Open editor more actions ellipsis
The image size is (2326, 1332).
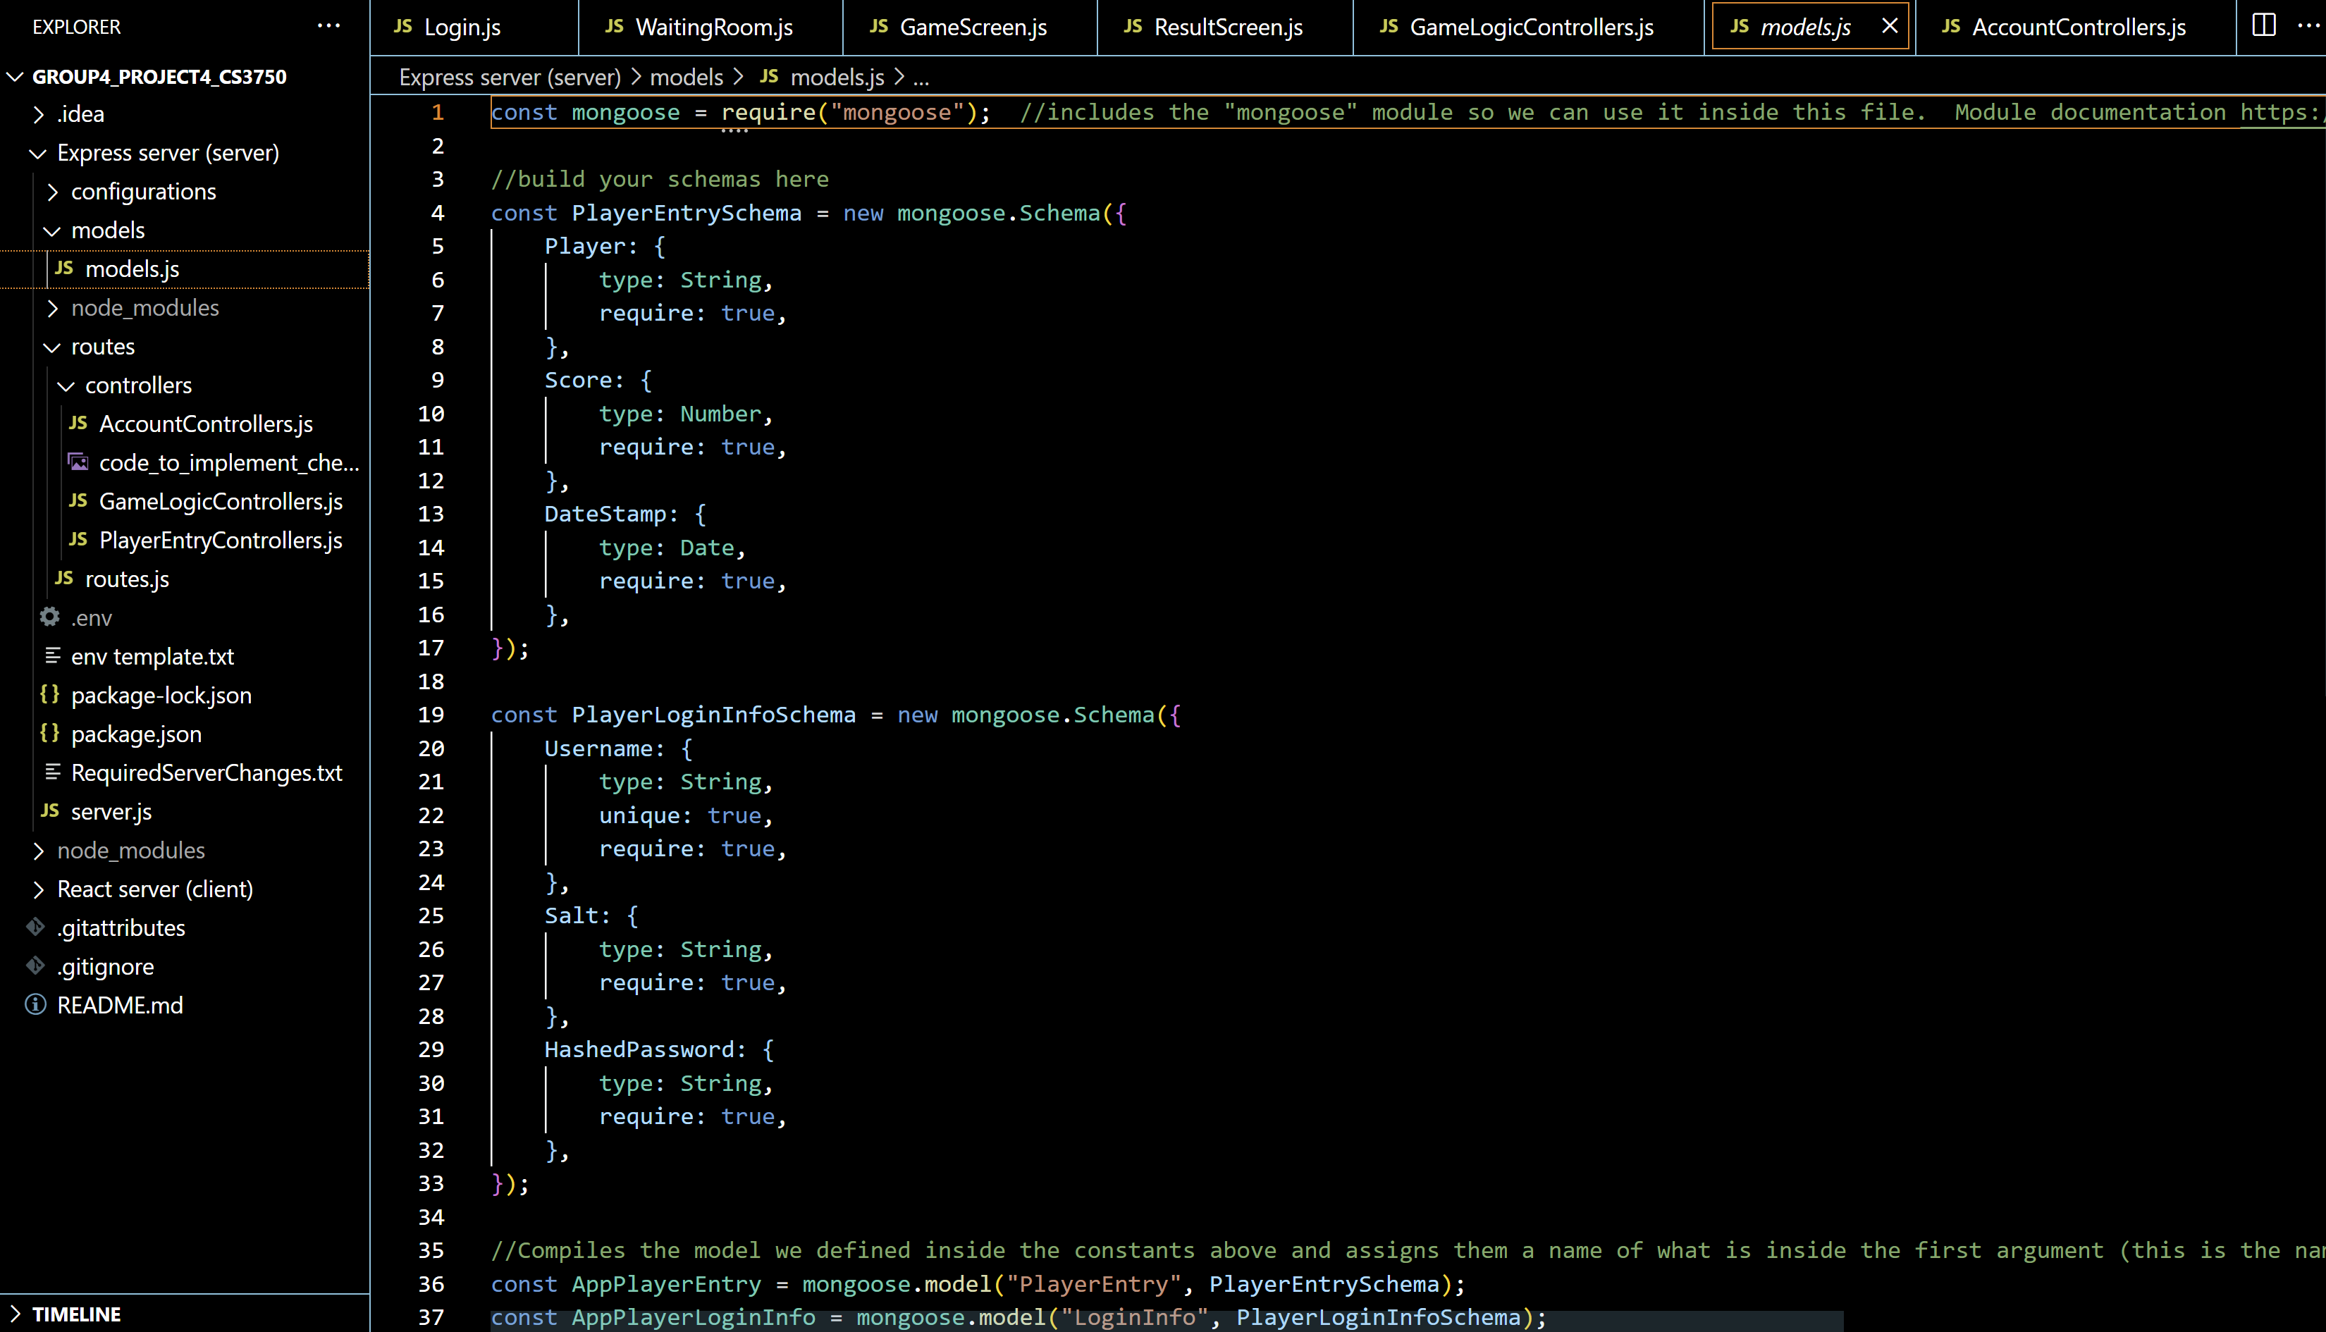point(2308,25)
